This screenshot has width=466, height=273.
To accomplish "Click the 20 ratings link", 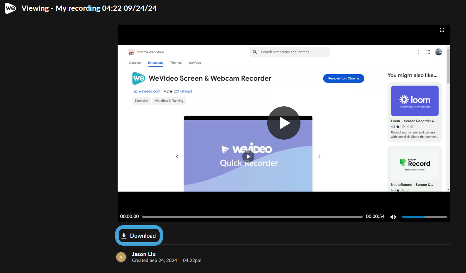I will tap(183, 91).
